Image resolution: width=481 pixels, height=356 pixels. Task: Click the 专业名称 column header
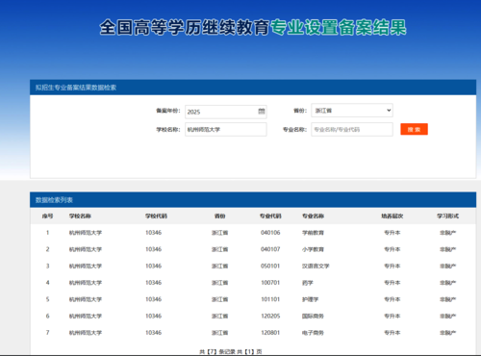(313, 216)
